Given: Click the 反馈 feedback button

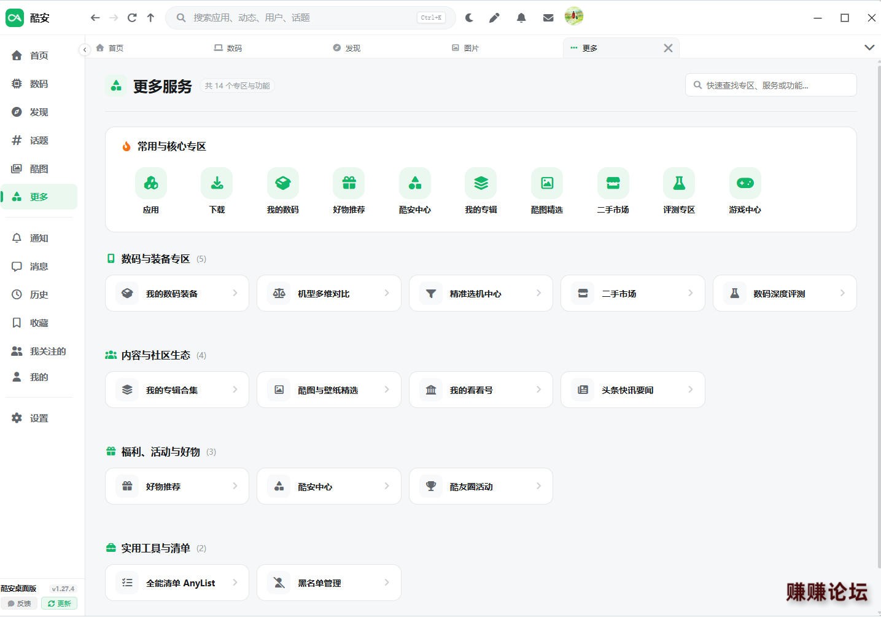Looking at the screenshot, I should pyautogui.click(x=19, y=603).
